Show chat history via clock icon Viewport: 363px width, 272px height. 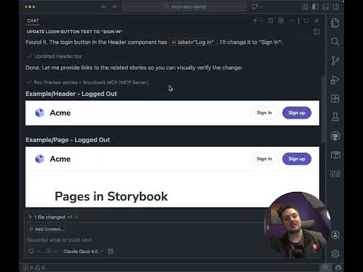tap(270, 21)
